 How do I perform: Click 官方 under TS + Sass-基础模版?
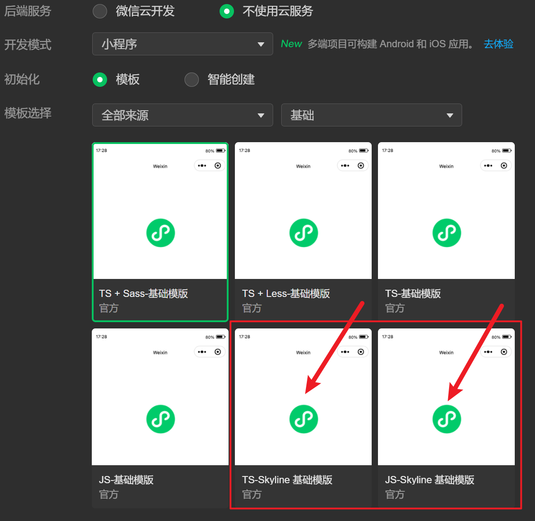coord(108,308)
